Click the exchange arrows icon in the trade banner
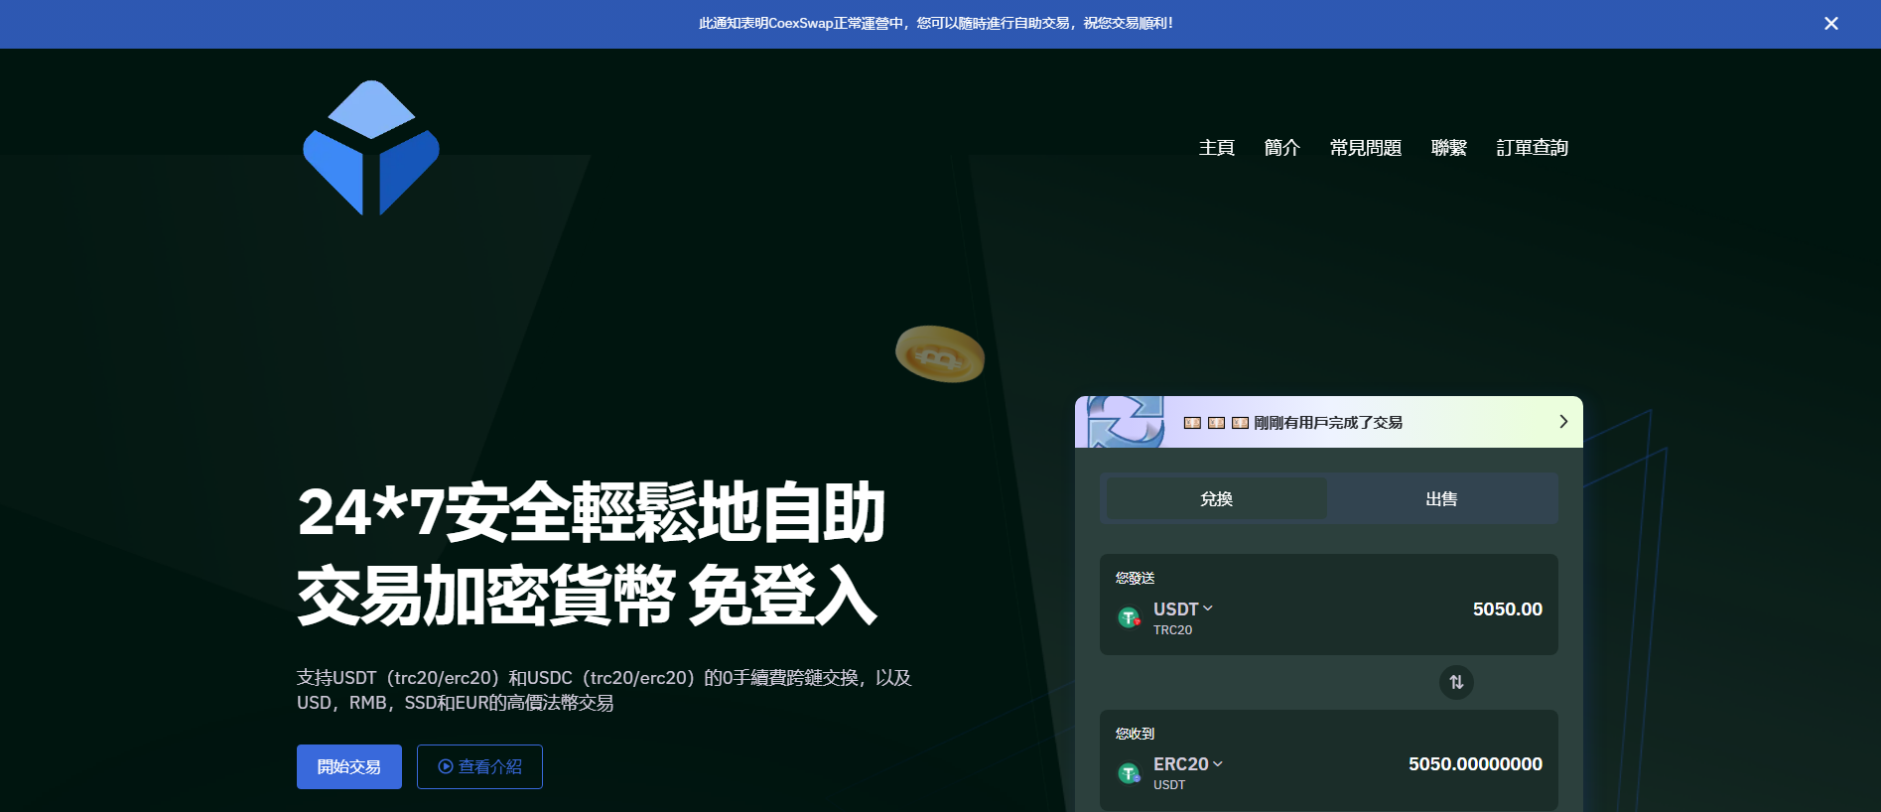 pyautogui.click(x=1126, y=422)
